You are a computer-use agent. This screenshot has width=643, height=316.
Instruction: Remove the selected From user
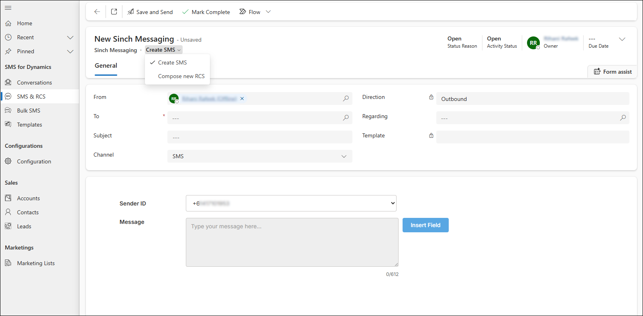click(x=242, y=99)
